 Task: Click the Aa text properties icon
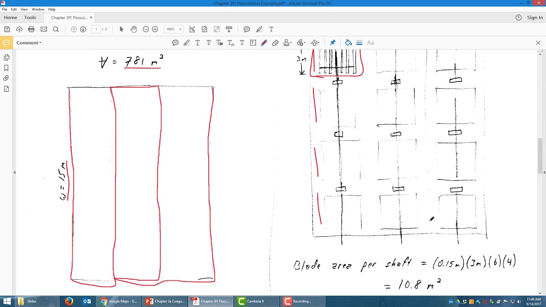click(371, 43)
